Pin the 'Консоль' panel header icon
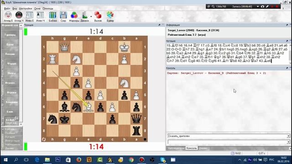 tap(287, 68)
